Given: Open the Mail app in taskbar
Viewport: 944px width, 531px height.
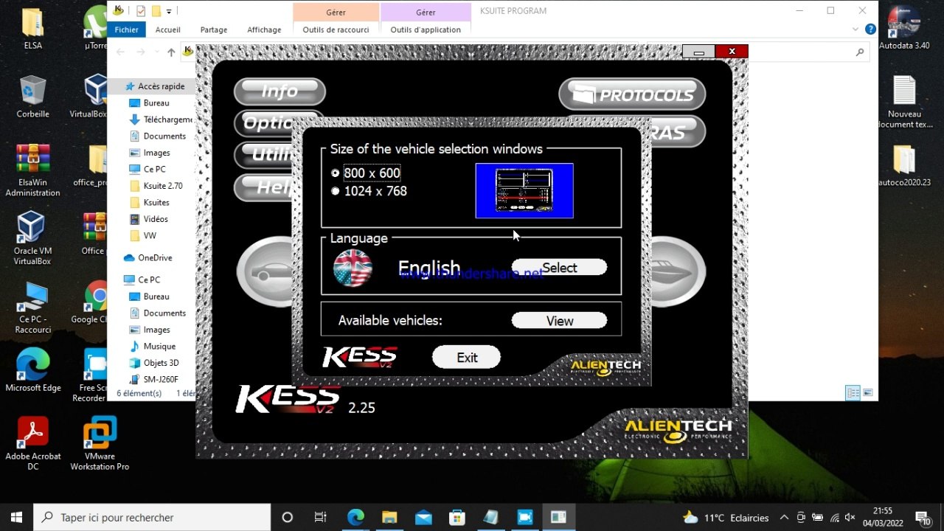Looking at the screenshot, I should (423, 517).
